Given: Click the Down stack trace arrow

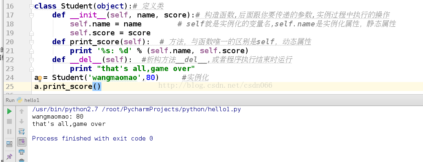Looking at the screenshot, I should 22,121.
